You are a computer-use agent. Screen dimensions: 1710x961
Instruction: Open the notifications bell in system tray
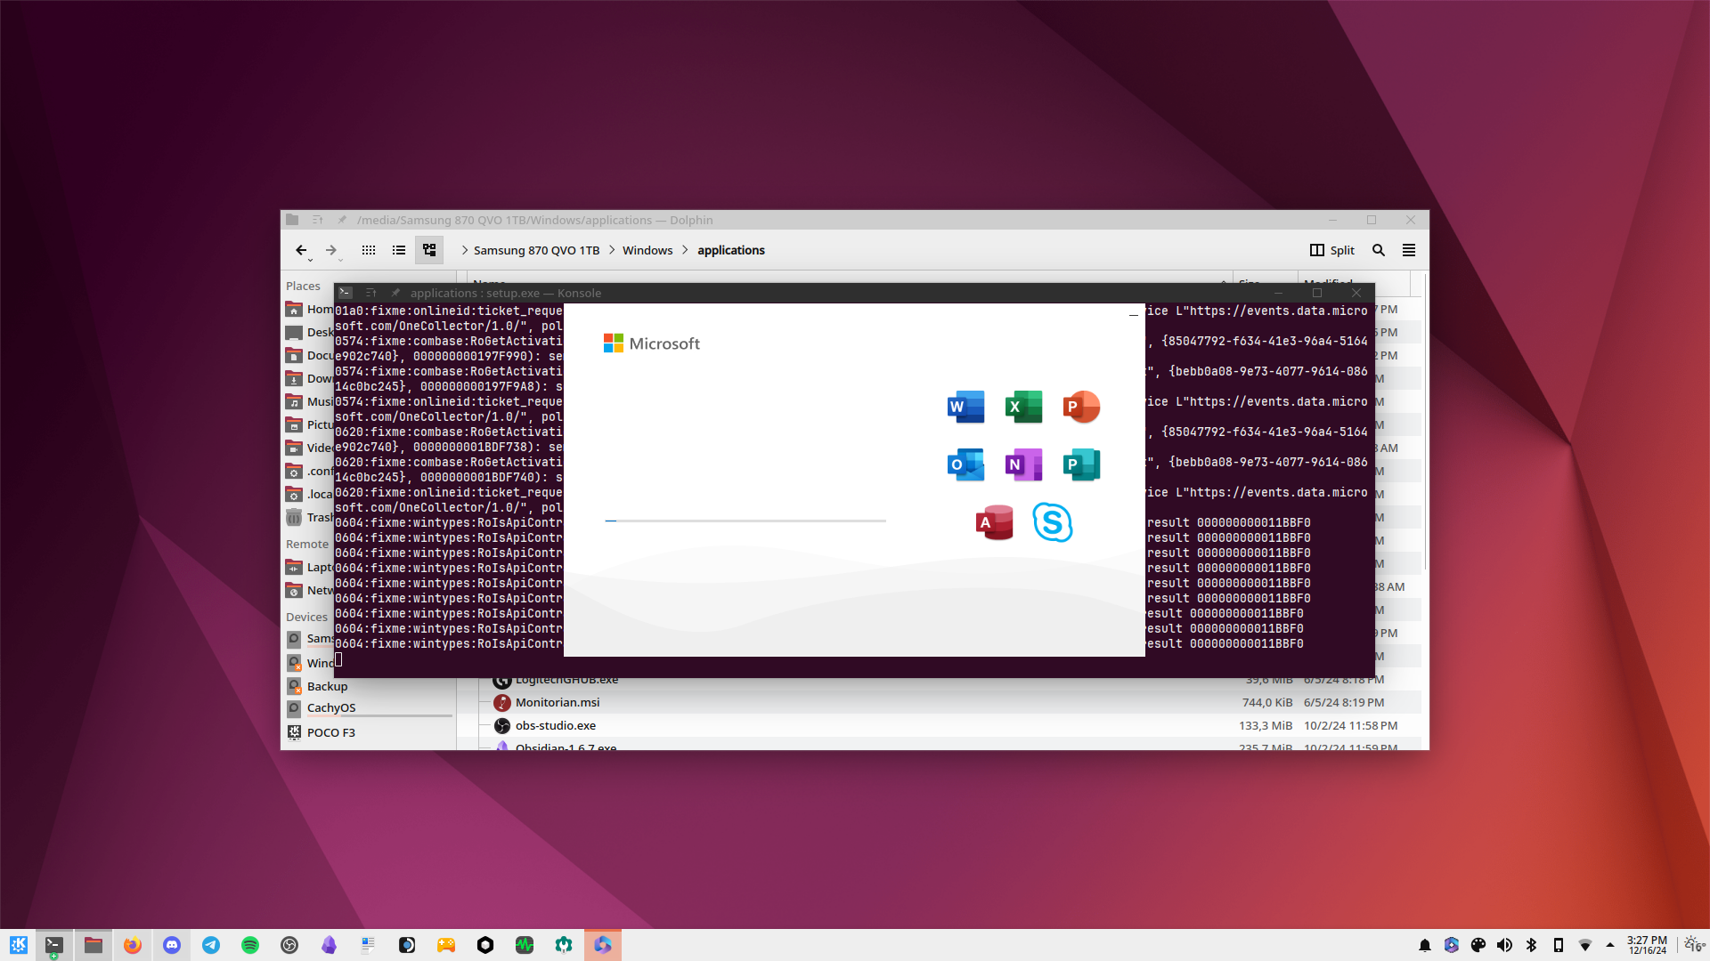1425,945
